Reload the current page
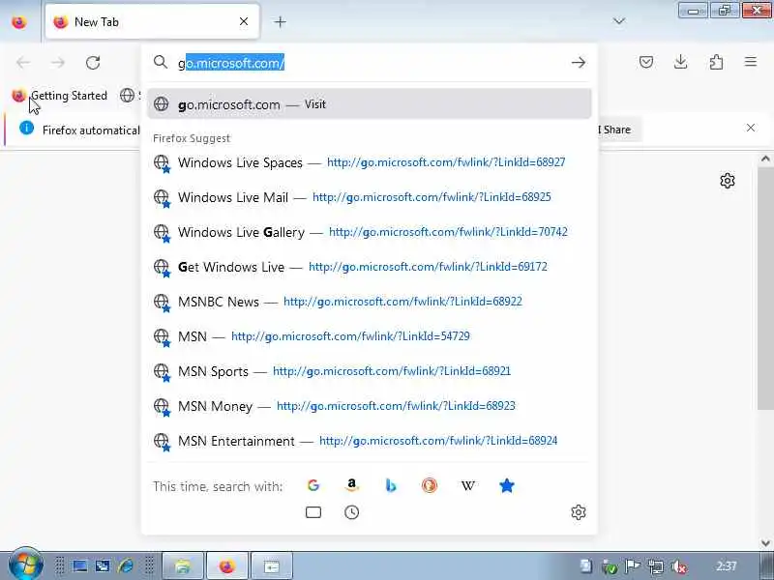This screenshot has height=580, width=774. (93, 63)
